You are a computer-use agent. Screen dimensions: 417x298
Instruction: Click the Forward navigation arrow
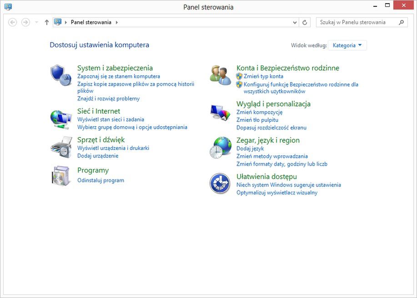point(25,22)
